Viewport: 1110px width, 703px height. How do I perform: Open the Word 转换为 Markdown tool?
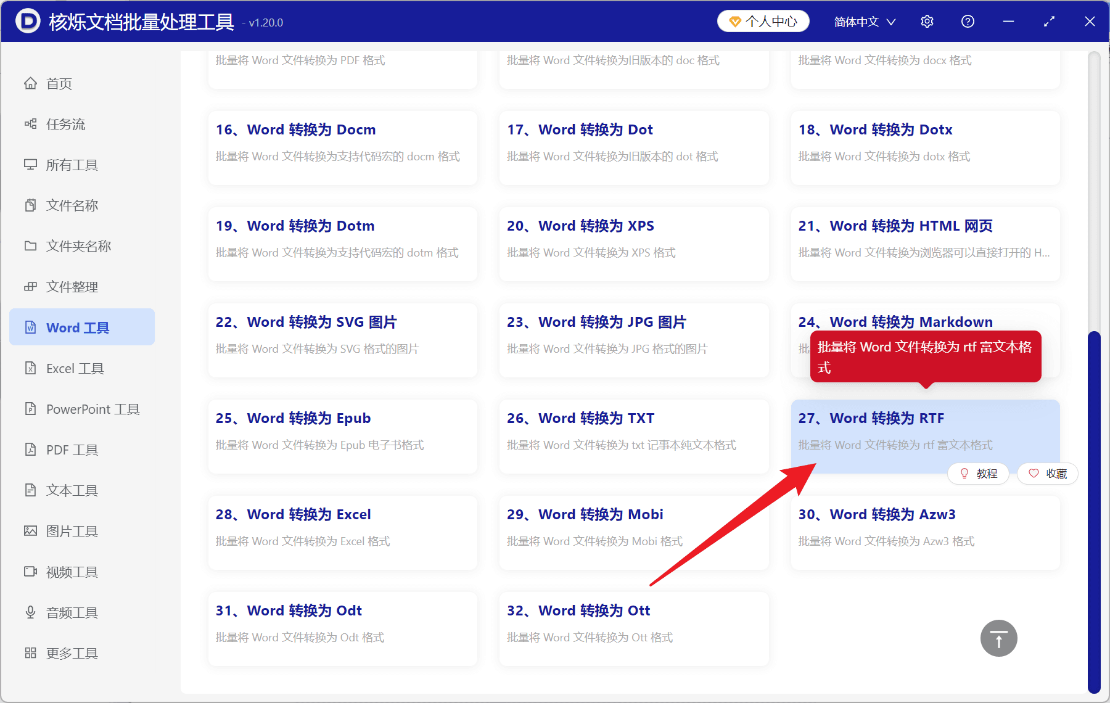point(911,321)
